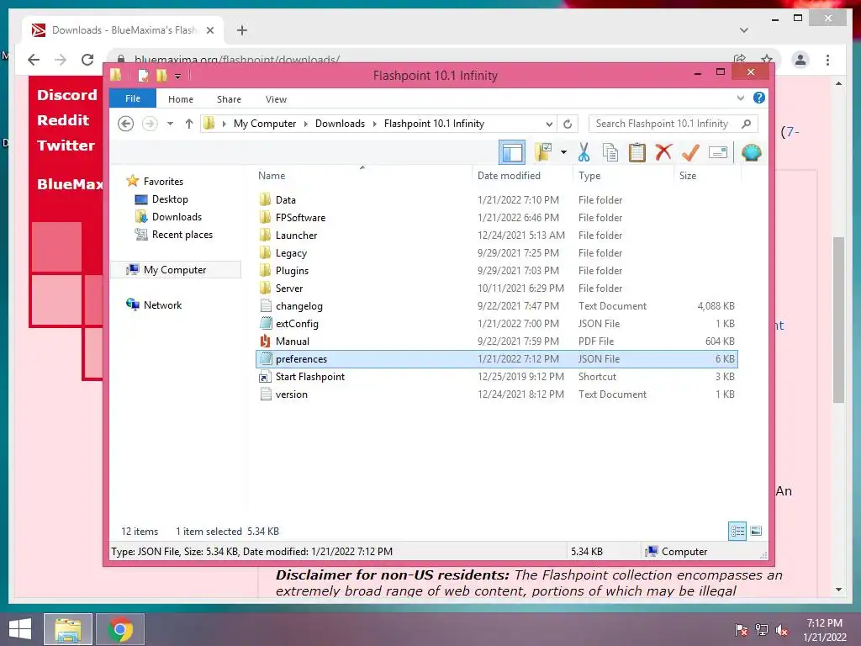Expand the address bar history dropdown
The image size is (861, 646).
click(549, 124)
